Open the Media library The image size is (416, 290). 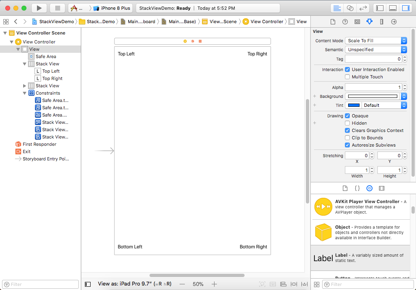(381, 188)
